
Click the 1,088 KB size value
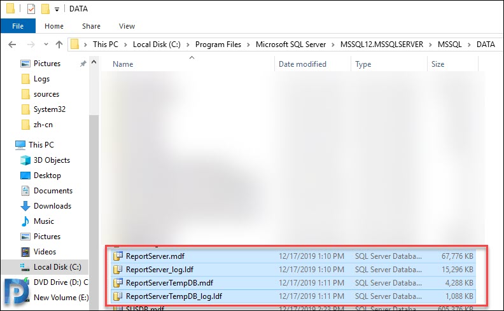(x=459, y=296)
